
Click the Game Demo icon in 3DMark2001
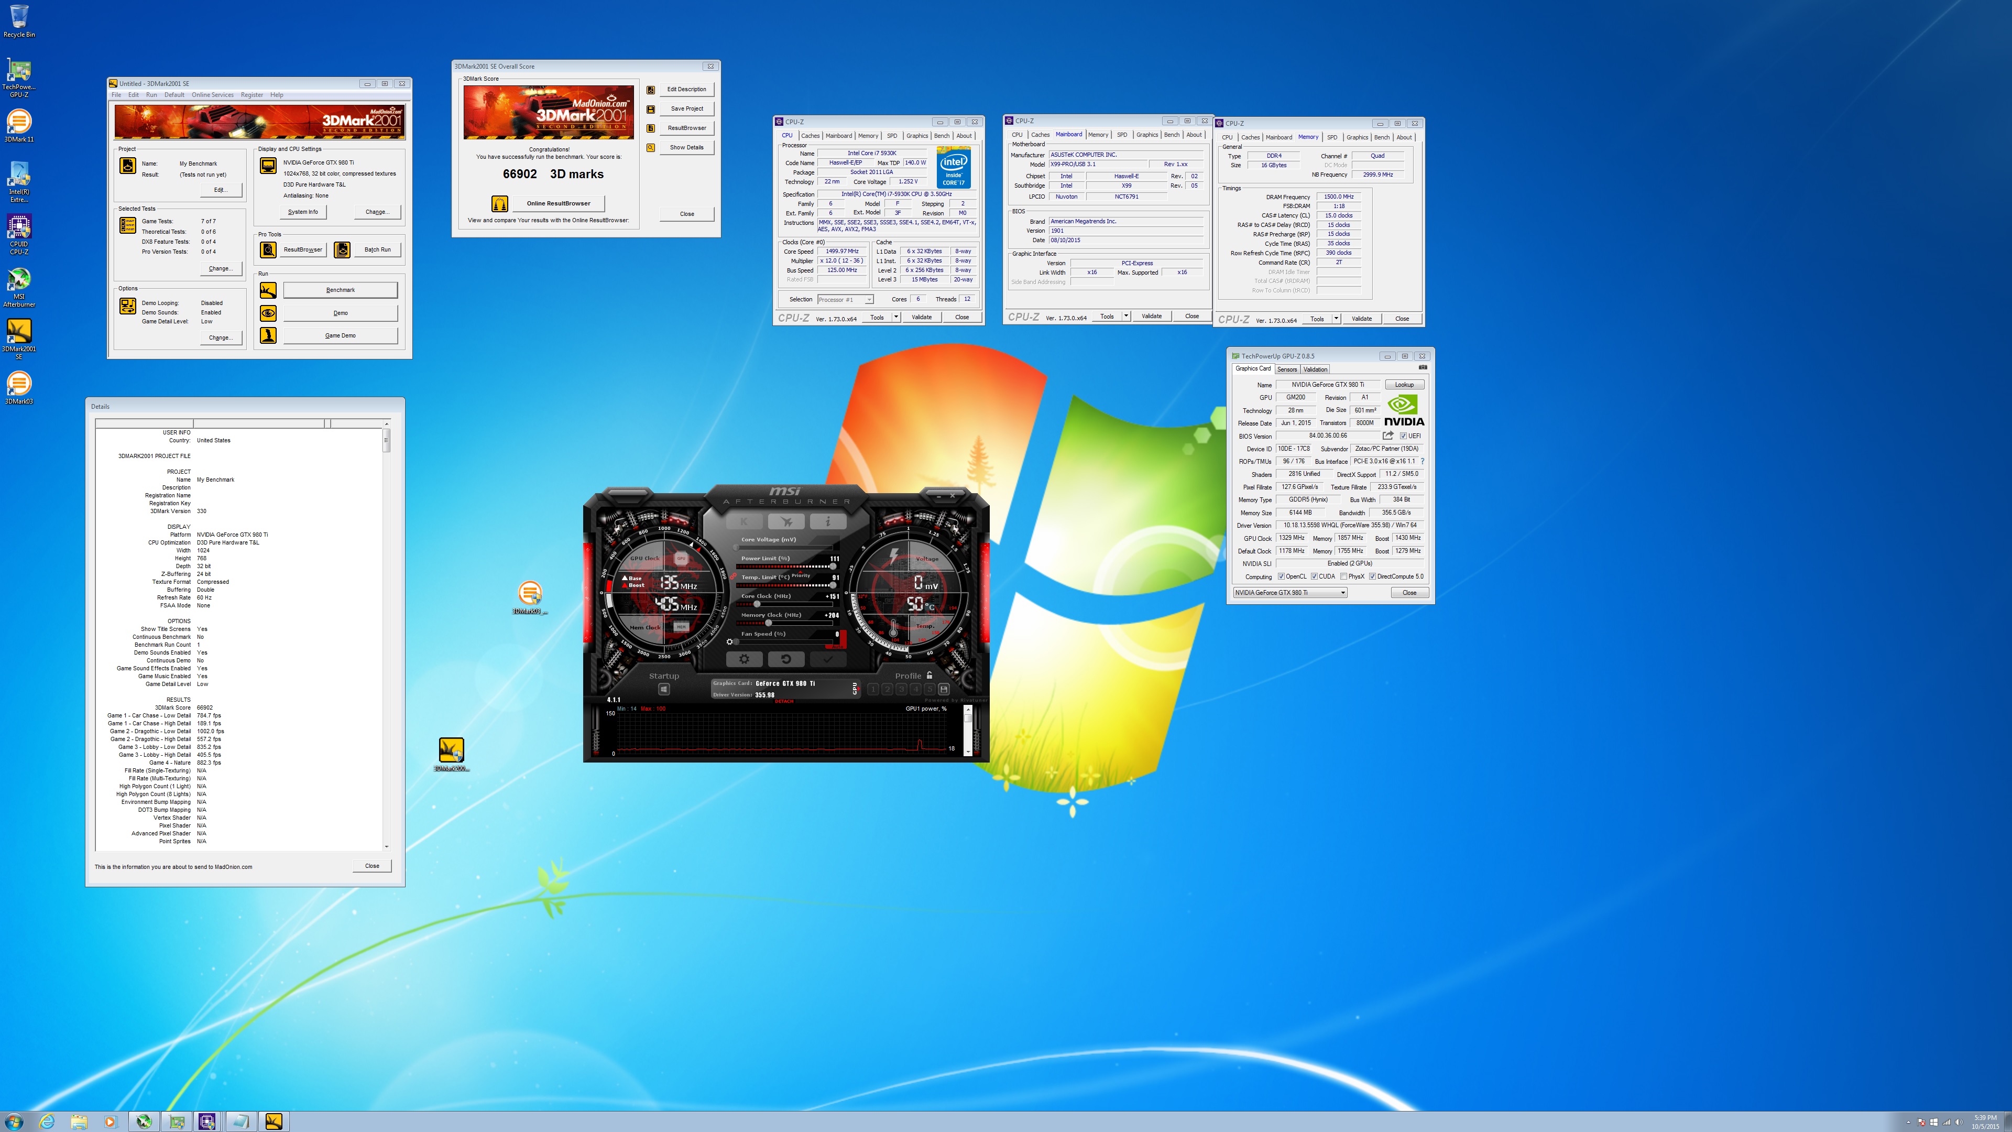point(268,335)
